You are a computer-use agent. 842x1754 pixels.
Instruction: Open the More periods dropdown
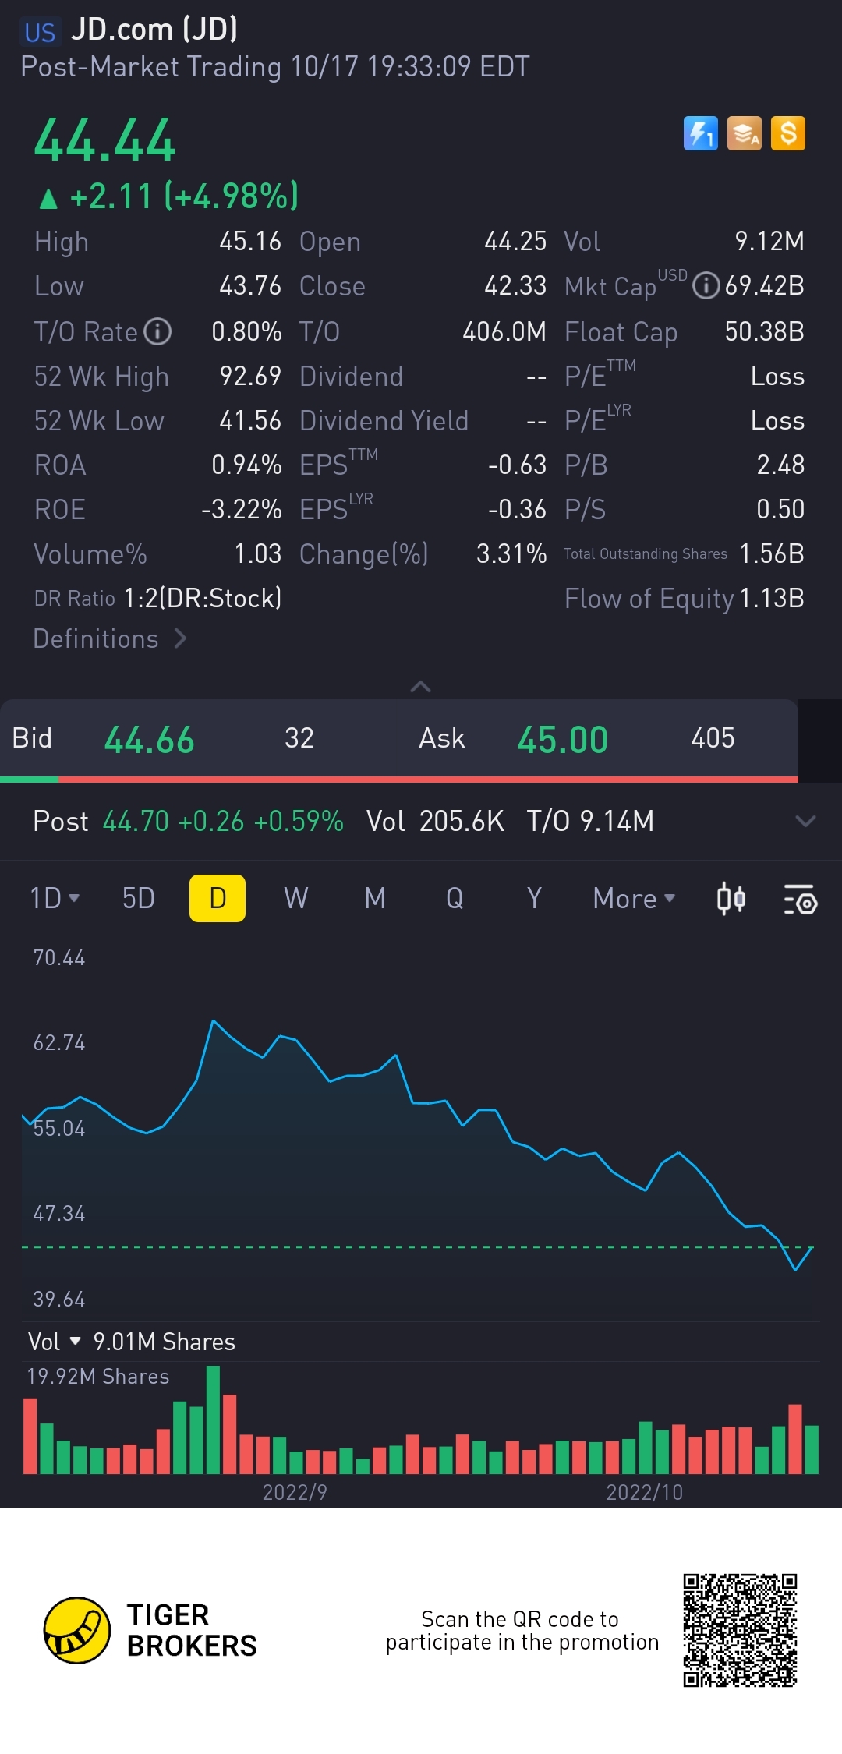pyautogui.click(x=634, y=899)
